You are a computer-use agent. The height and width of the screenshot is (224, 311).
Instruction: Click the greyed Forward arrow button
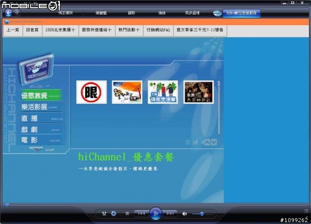click(17, 13)
